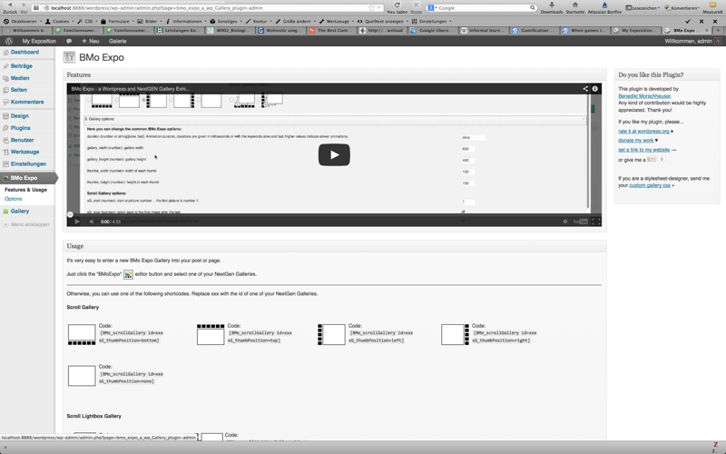Click the video share icon
Image resolution: width=726 pixels, height=454 pixels.
(585, 89)
